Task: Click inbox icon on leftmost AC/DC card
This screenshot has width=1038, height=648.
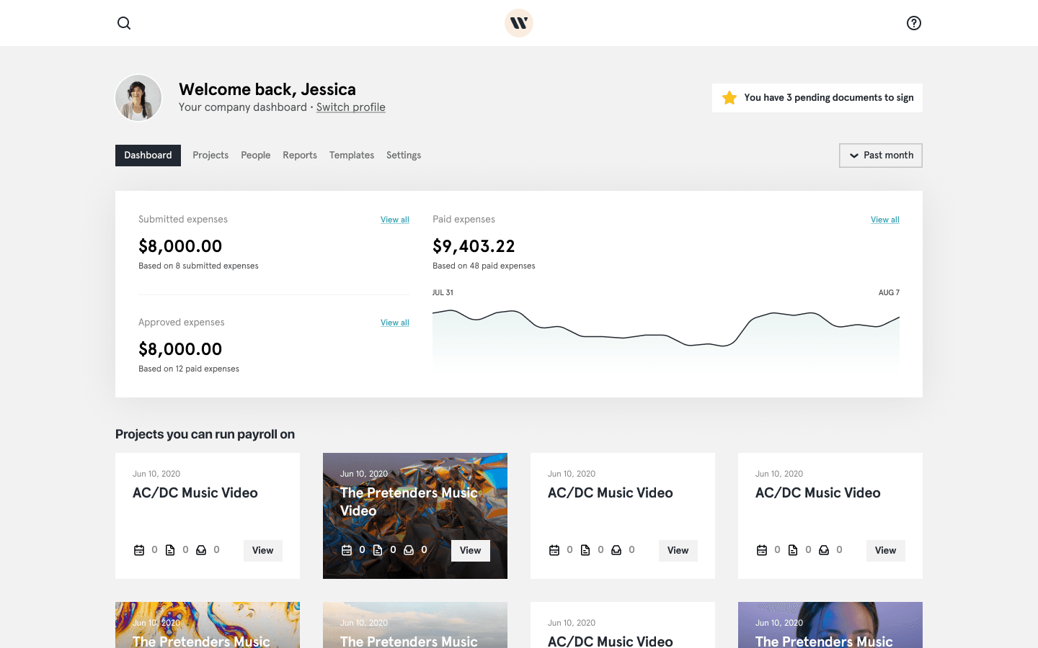Action: pos(201,550)
